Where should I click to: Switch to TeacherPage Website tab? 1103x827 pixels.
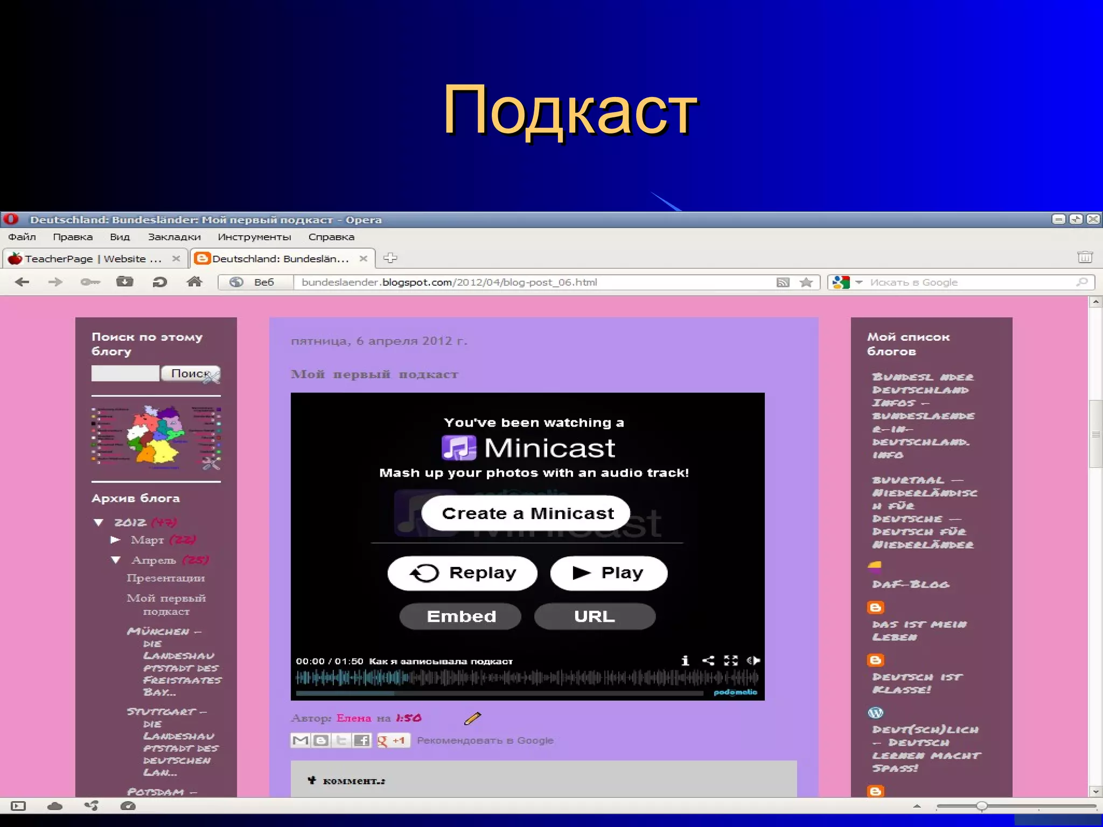tap(93, 259)
